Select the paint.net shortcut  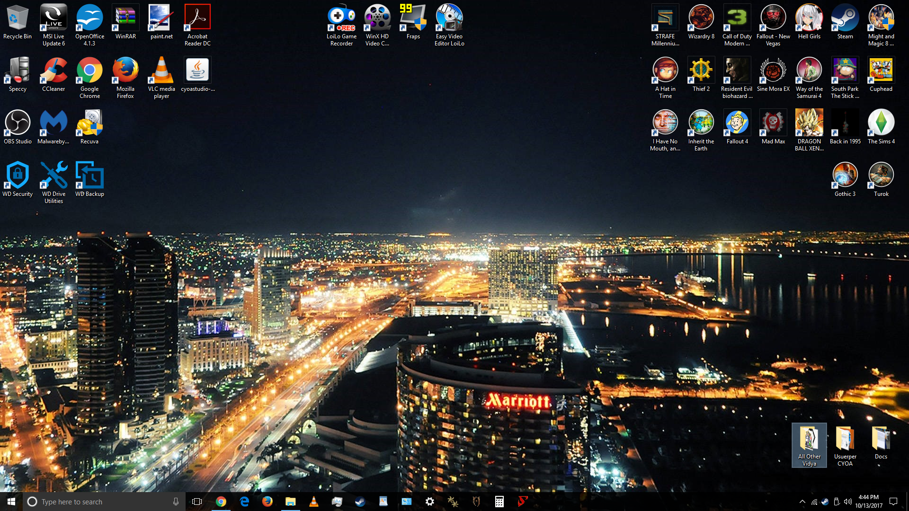tap(161, 22)
